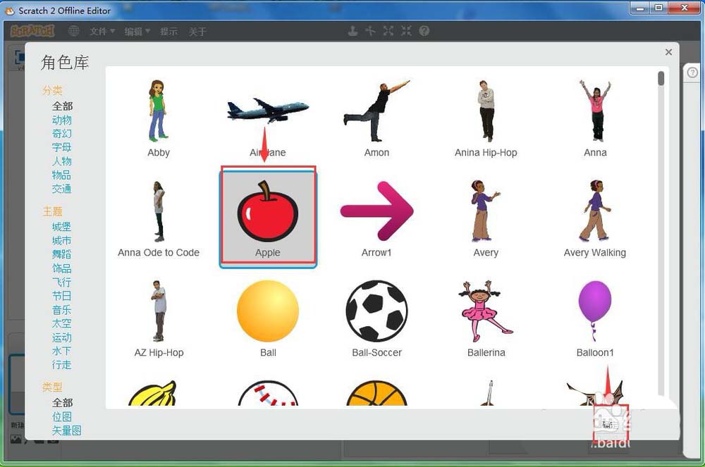
Task: Select the Bananas sprite in bottom row
Action: click(x=153, y=393)
